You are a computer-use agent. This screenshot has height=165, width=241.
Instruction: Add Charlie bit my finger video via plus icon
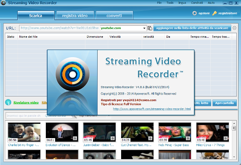tap(37, 139)
